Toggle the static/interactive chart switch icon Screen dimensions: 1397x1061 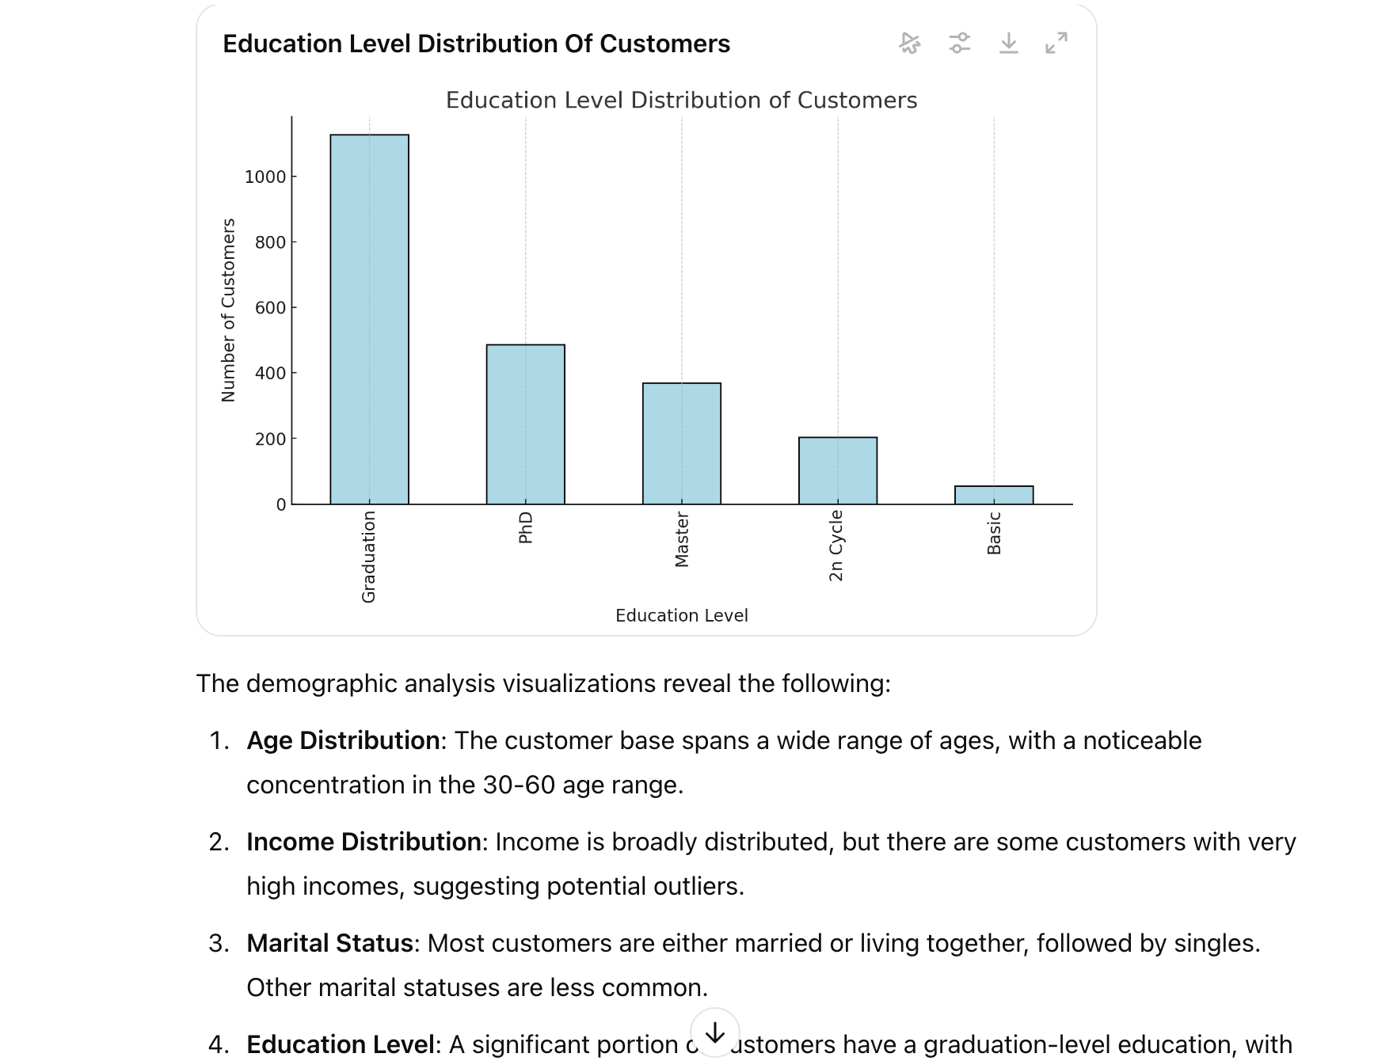[910, 43]
